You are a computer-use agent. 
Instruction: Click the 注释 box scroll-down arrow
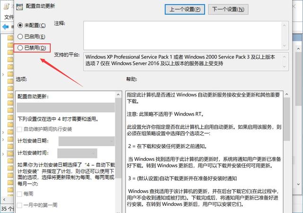click(x=284, y=46)
